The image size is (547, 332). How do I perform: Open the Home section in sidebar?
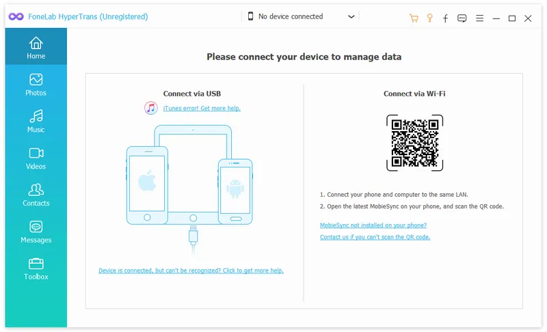pos(36,46)
